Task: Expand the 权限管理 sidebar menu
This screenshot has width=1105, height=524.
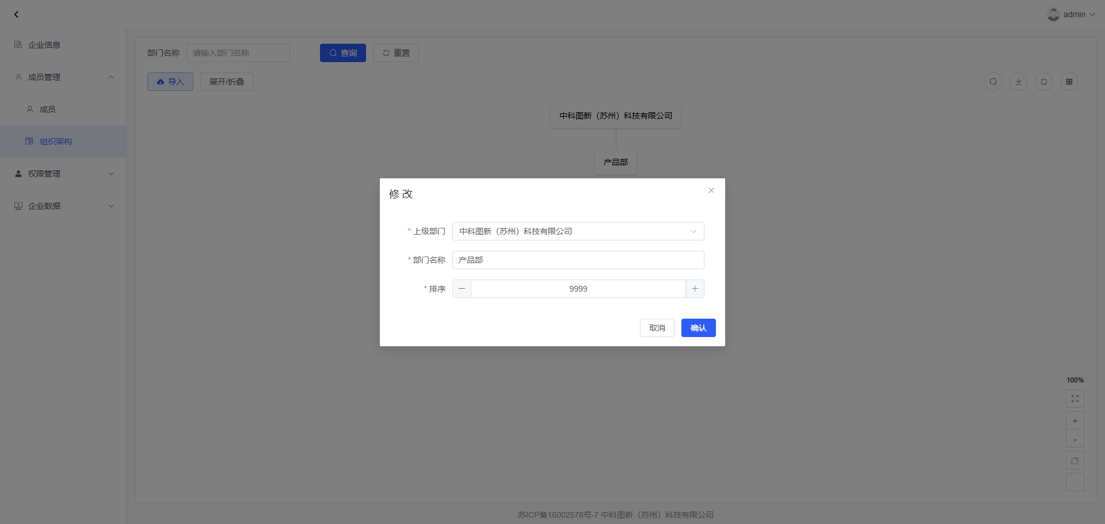Action: [x=63, y=174]
